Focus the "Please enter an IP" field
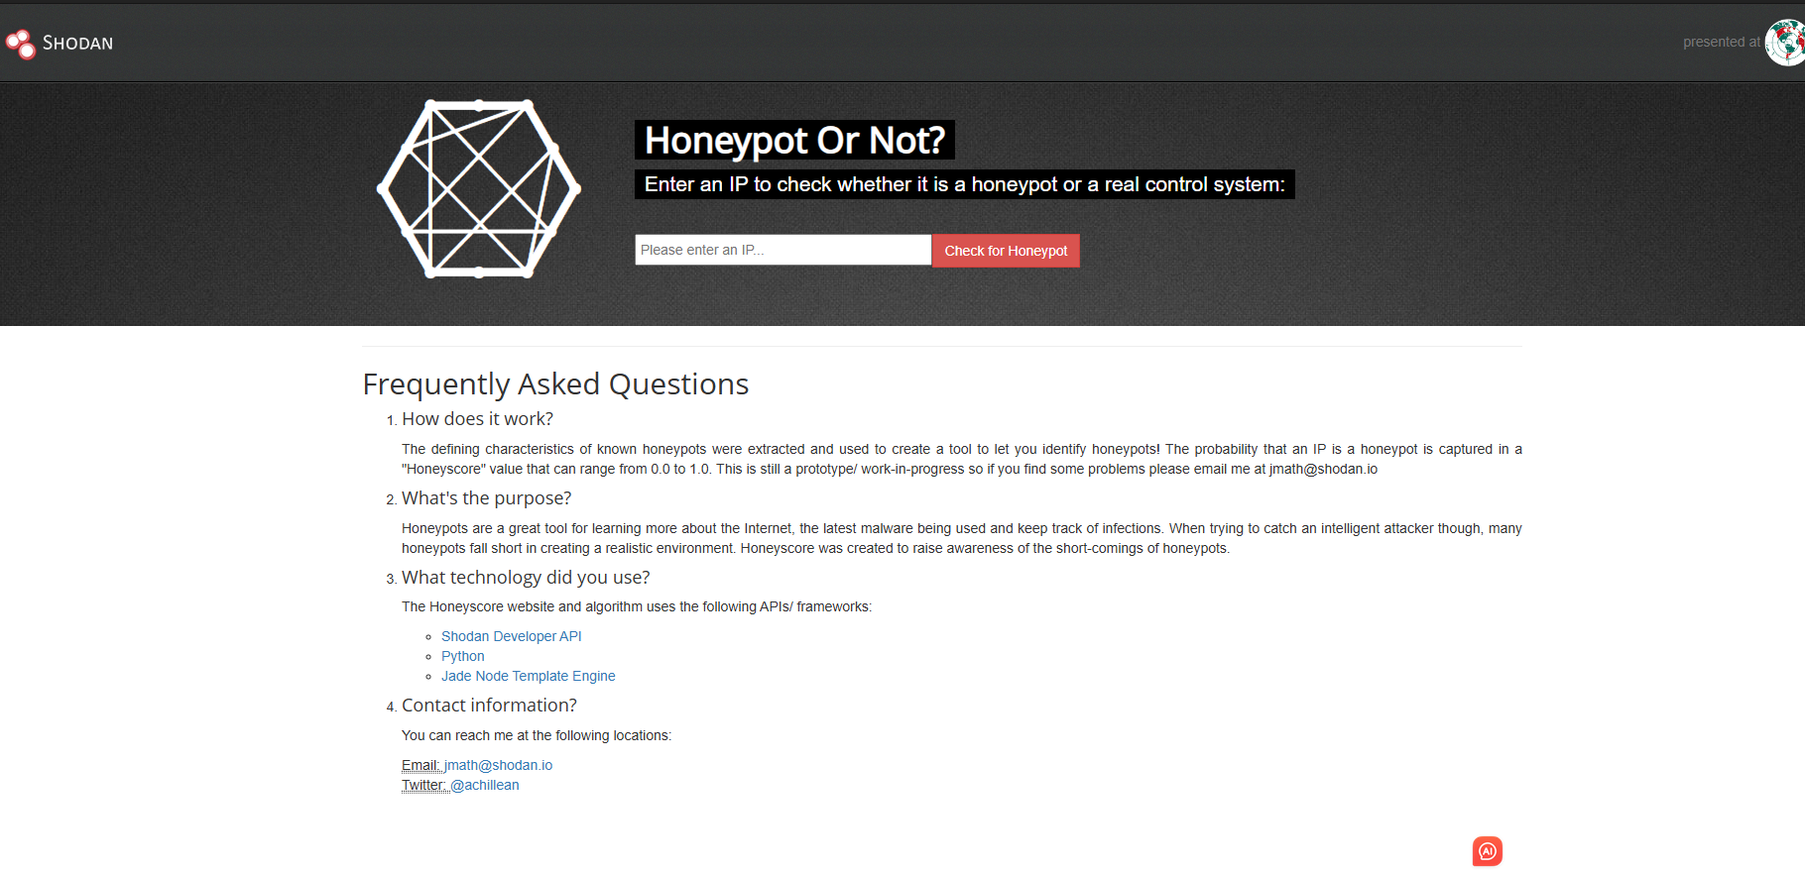1805x872 pixels. (x=782, y=250)
